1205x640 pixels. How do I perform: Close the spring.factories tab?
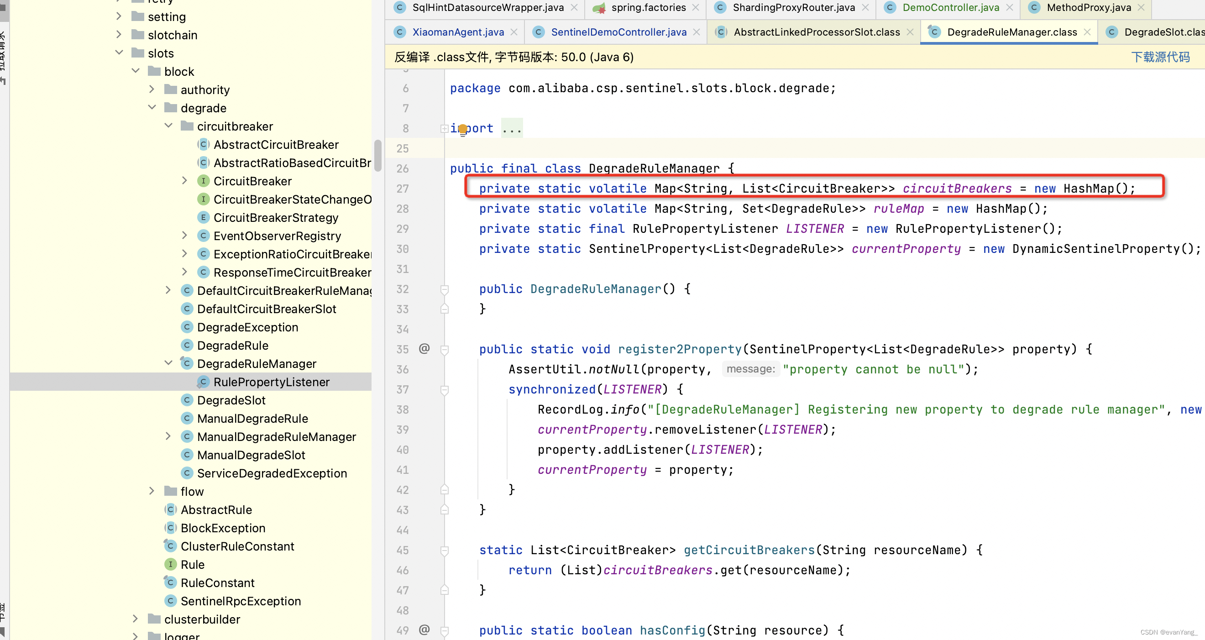[x=696, y=7]
